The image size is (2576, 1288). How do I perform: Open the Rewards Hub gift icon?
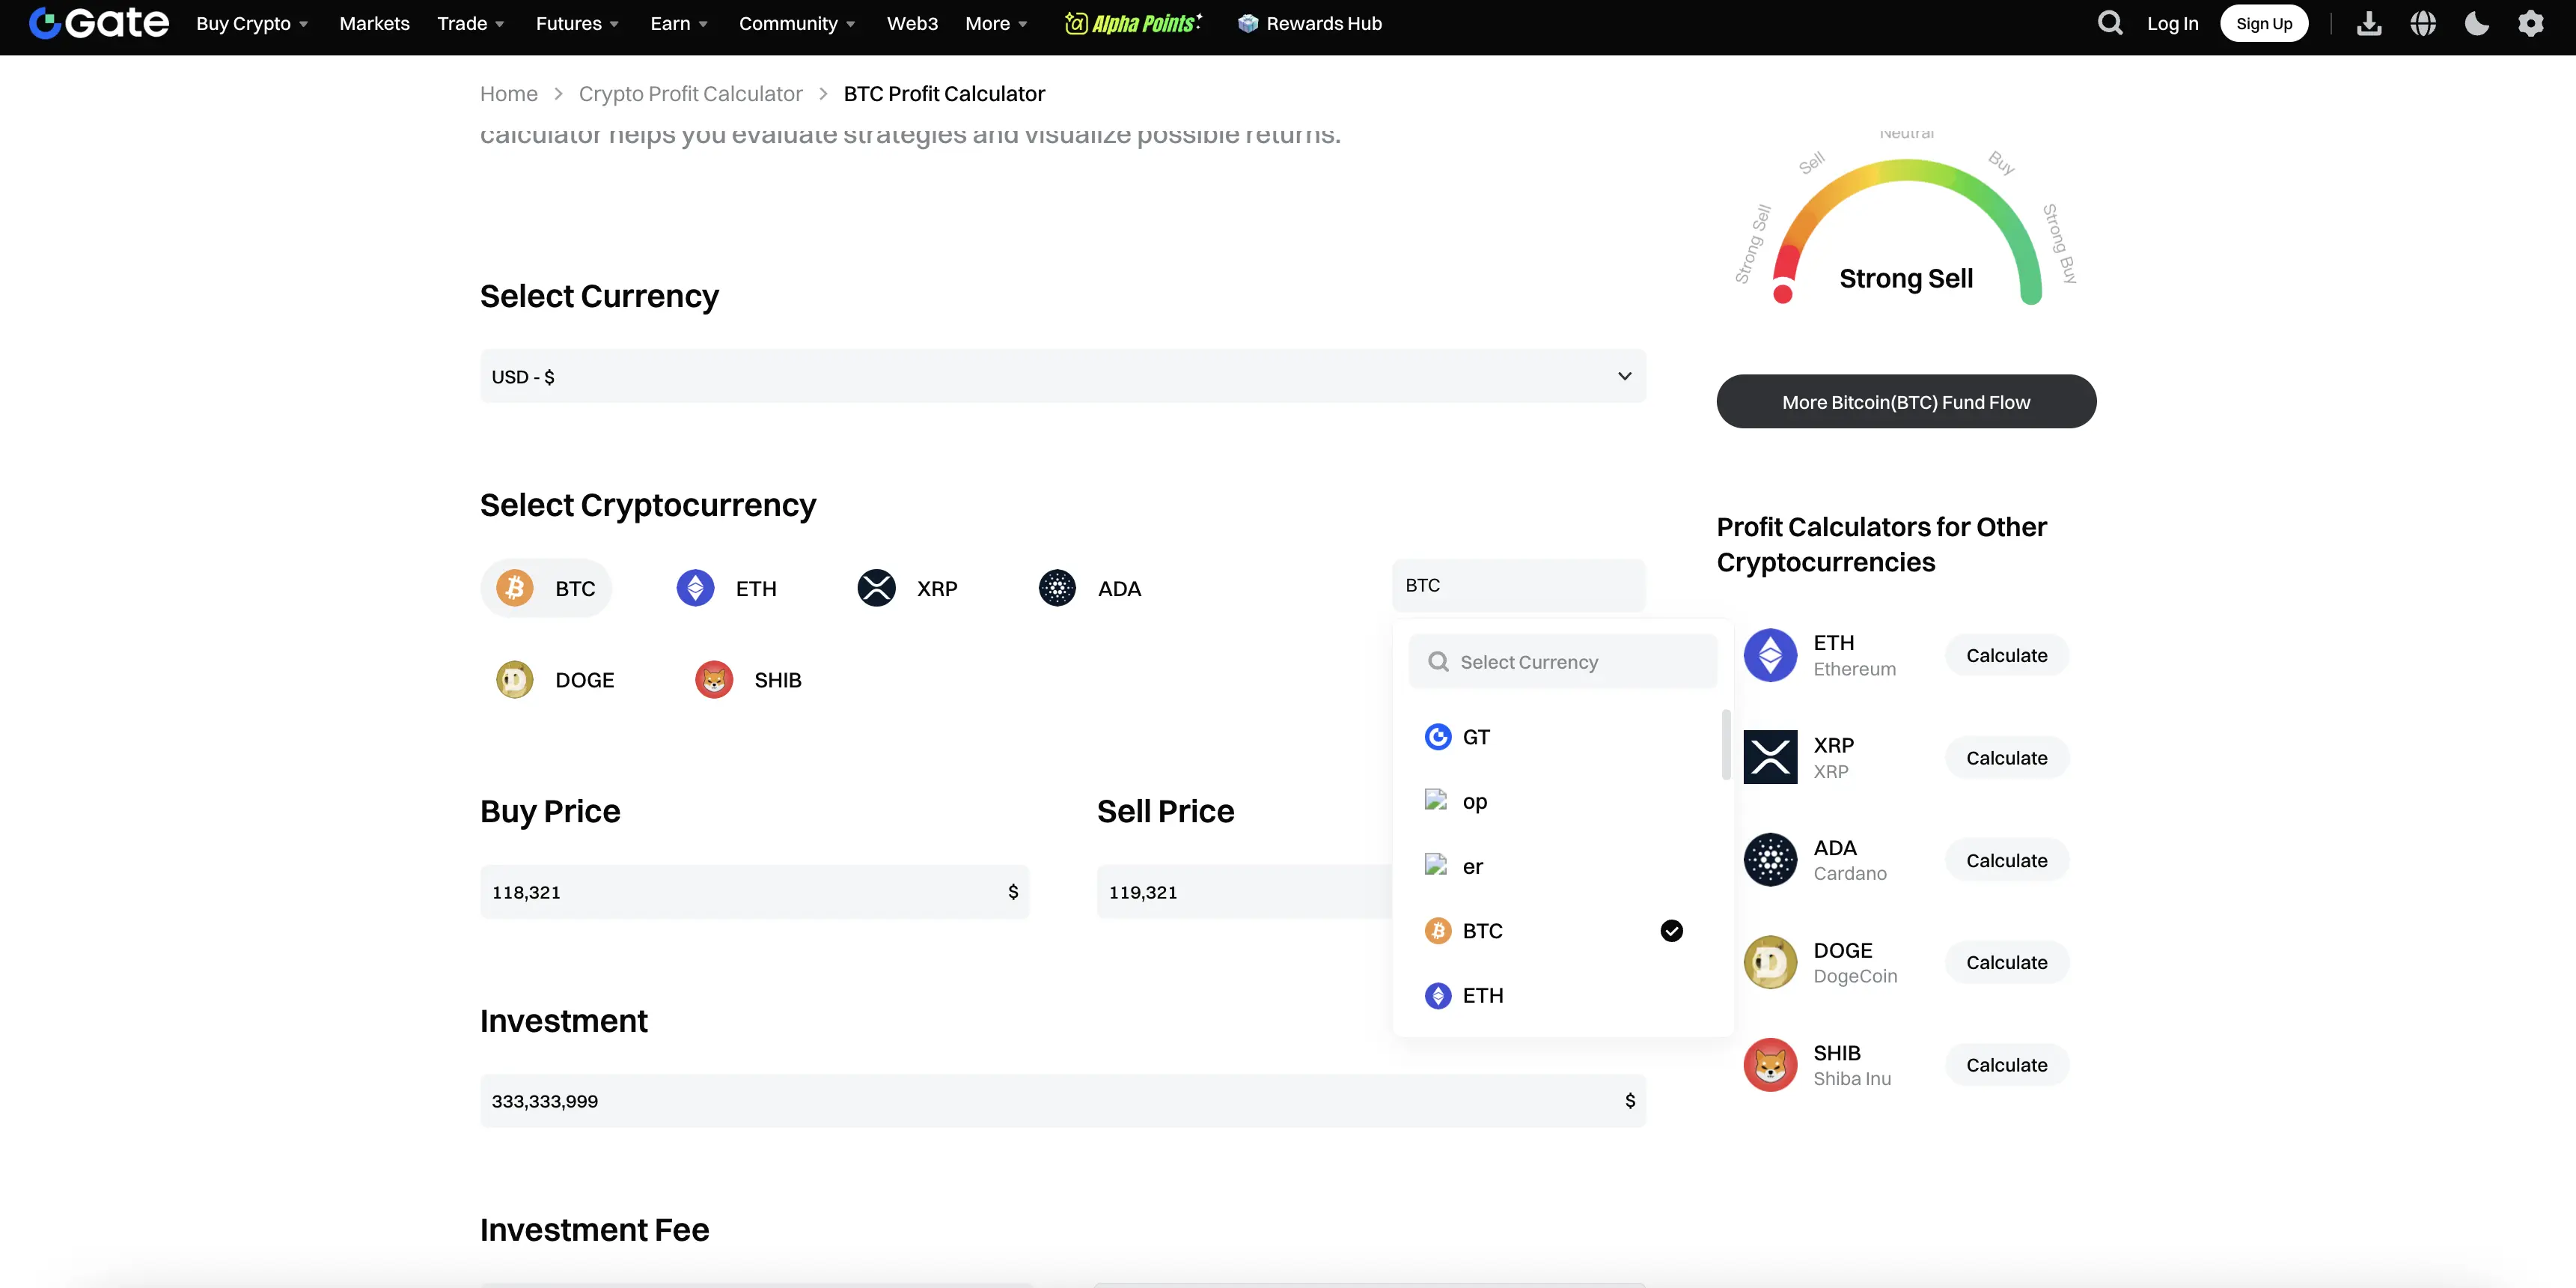[x=1247, y=23]
